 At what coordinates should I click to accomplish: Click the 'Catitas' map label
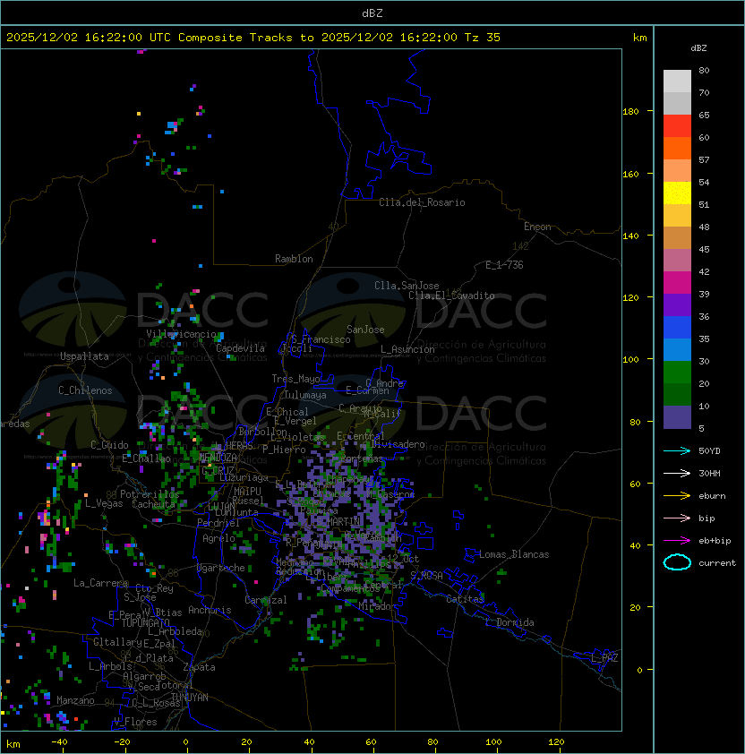(x=465, y=599)
